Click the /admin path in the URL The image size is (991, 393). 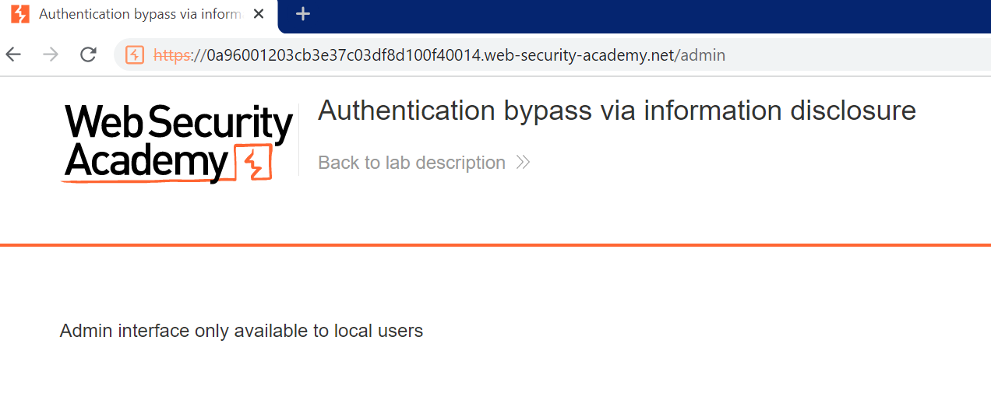703,55
